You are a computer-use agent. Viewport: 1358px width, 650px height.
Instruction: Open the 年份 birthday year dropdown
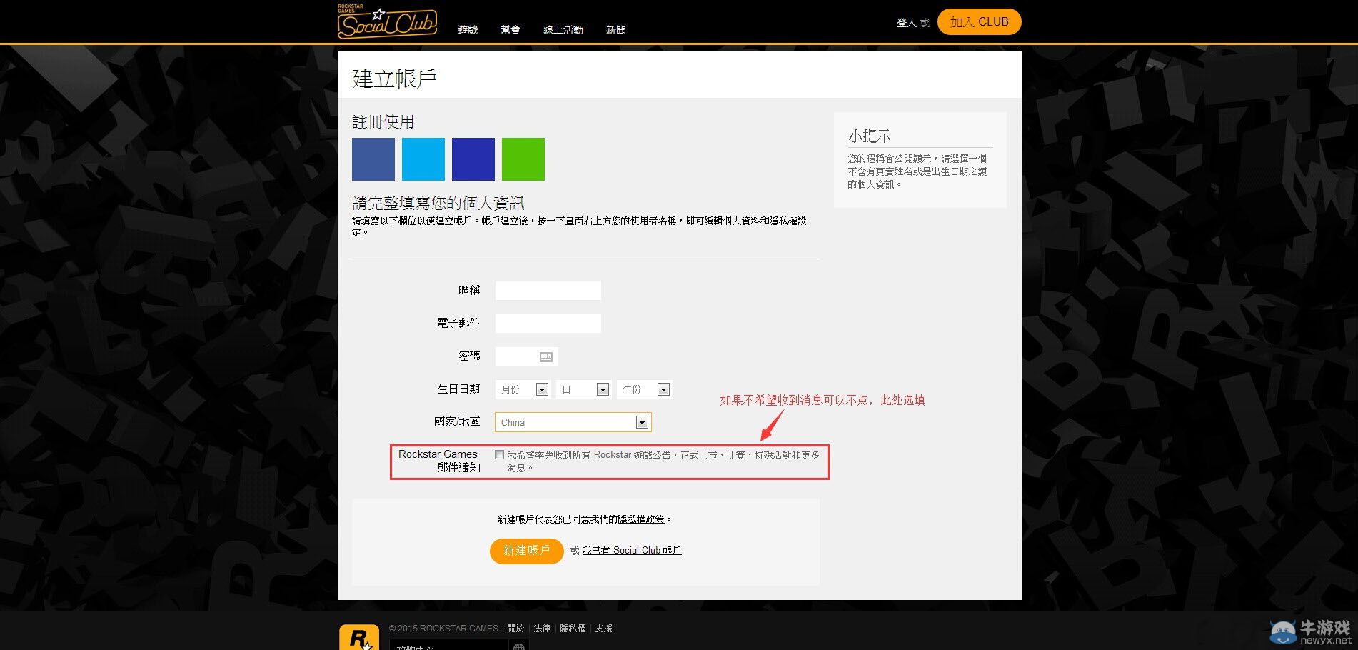pyautogui.click(x=644, y=389)
